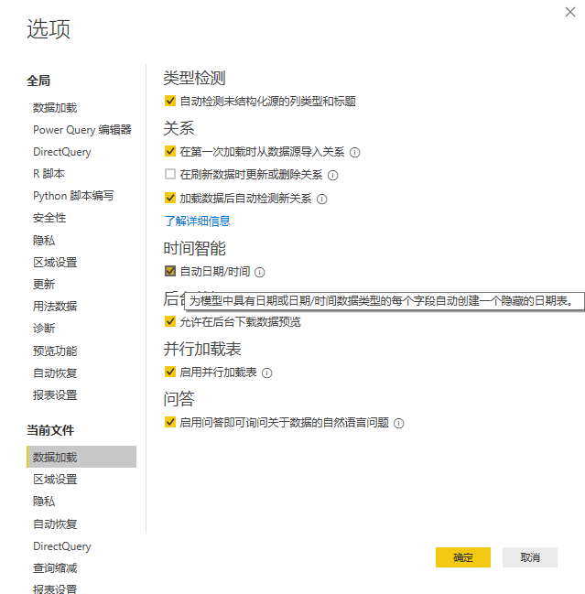Click info icon beside 启用问答 option
The image size is (585, 594).
(399, 423)
